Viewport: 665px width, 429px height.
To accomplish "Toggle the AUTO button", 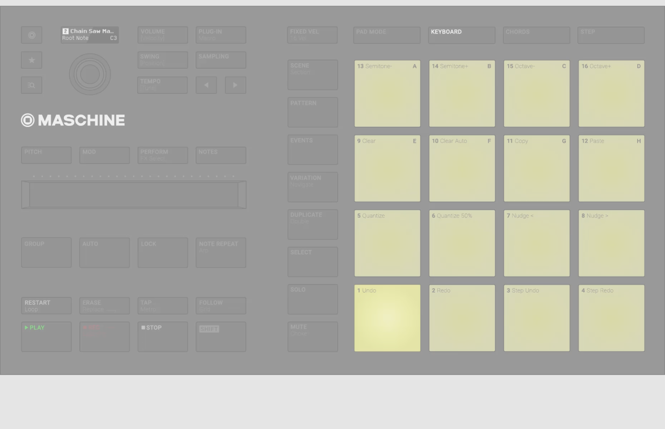I will click(104, 253).
